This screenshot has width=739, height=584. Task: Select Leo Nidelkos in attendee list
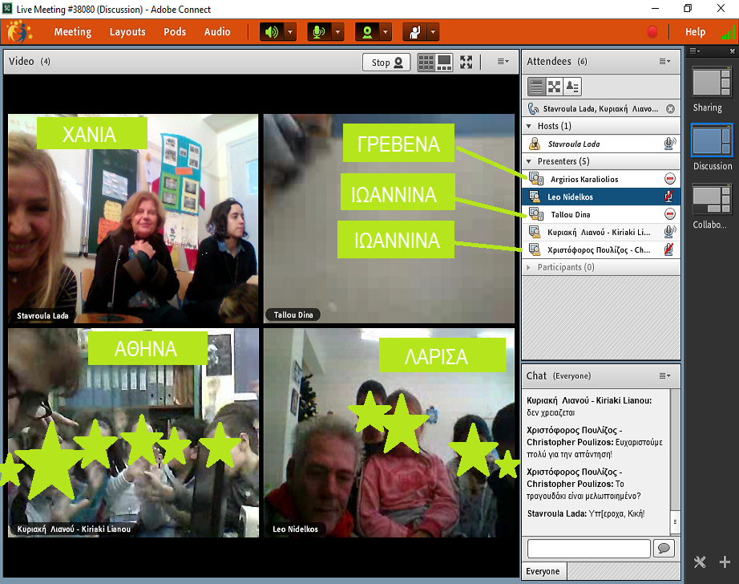click(x=601, y=197)
